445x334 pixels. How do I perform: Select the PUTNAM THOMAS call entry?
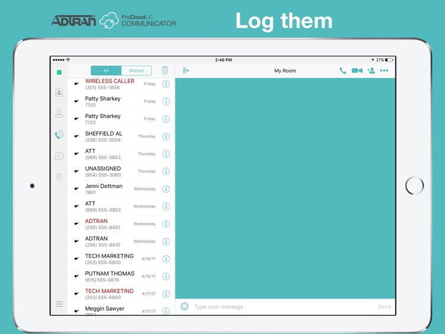point(121,276)
